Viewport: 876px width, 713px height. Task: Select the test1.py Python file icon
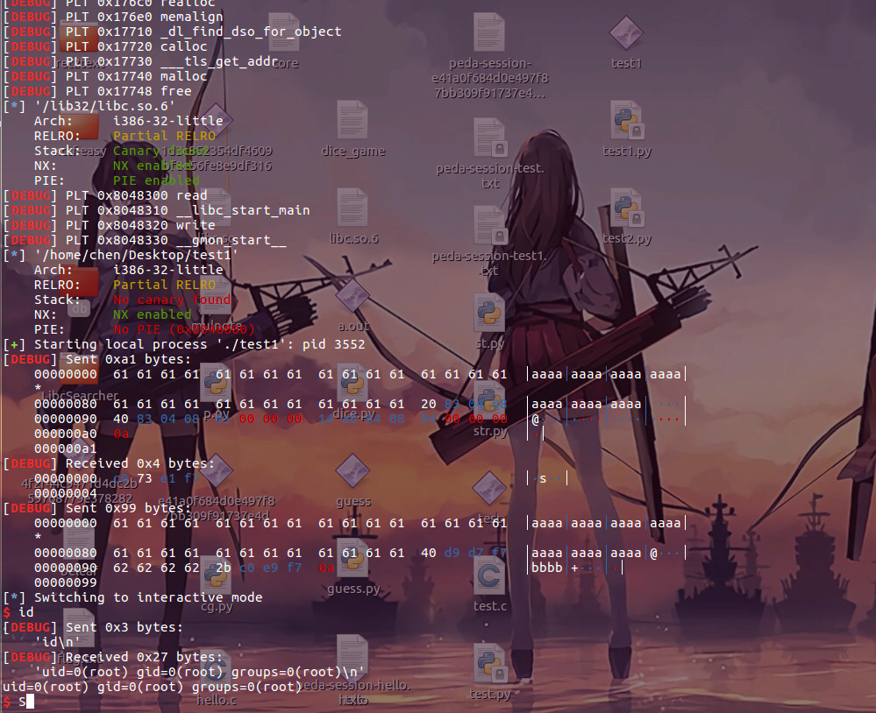coord(626,120)
